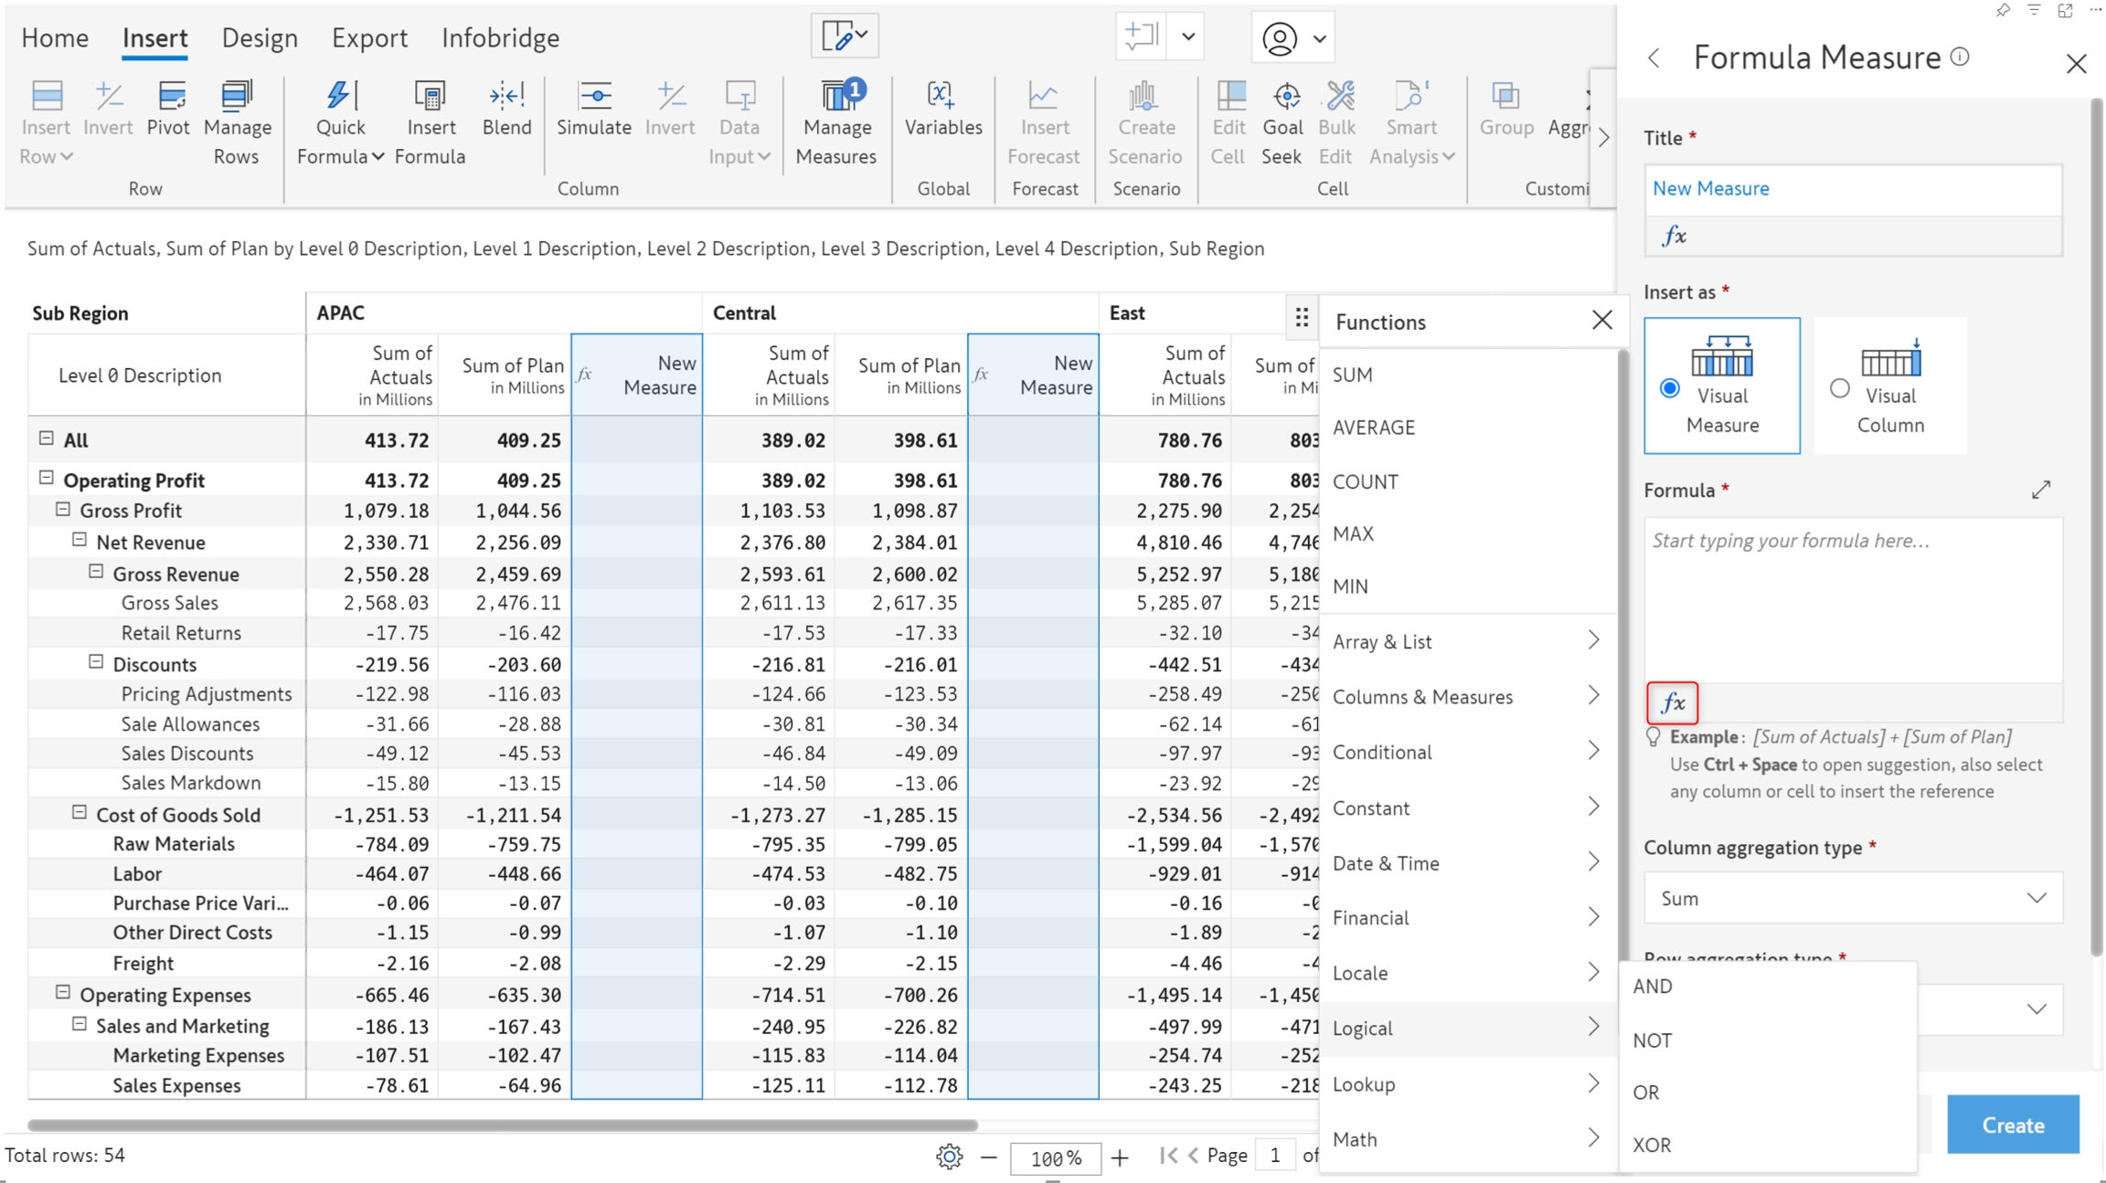Insert the AVERAGE function
The width and height of the screenshot is (2106, 1183).
pos(1374,428)
